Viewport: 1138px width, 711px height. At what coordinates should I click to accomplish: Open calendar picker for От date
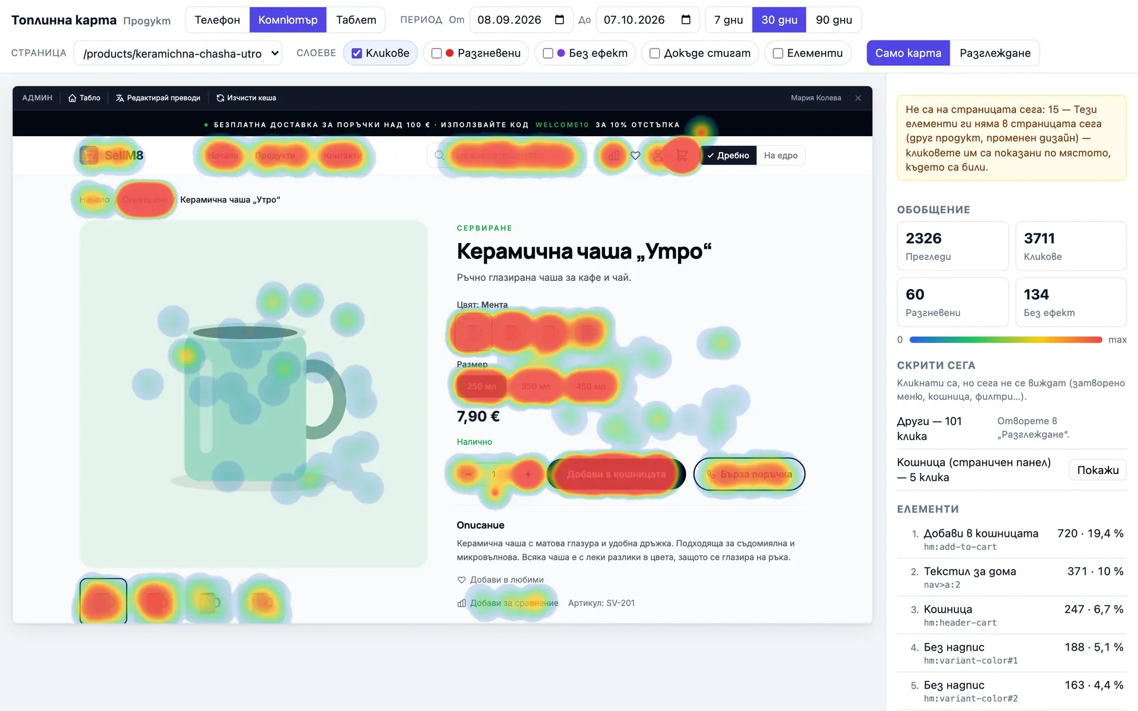tap(559, 20)
